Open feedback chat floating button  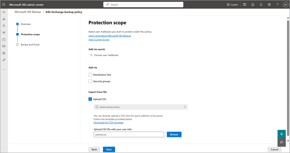(x=281, y=142)
